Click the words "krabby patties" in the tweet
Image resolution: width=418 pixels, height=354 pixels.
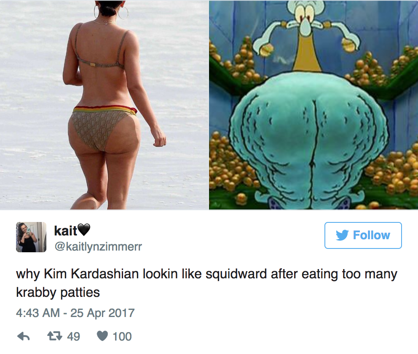tap(58, 293)
